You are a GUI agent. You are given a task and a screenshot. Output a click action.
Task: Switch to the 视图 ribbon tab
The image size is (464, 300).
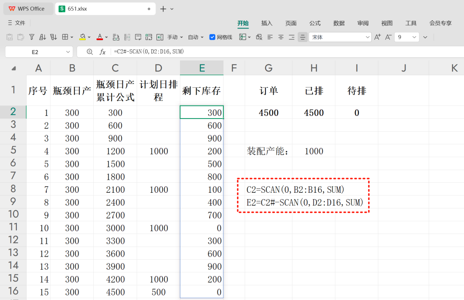(x=387, y=23)
